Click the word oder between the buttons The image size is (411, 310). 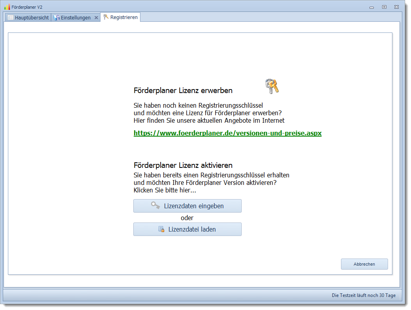(x=187, y=218)
